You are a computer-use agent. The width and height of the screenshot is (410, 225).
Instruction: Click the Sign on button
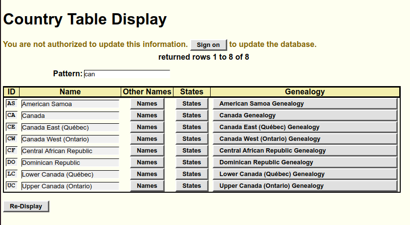[x=208, y=45]
